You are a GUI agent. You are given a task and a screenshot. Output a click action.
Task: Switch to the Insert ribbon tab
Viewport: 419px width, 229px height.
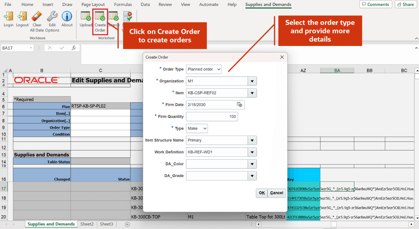click(48, 5)
